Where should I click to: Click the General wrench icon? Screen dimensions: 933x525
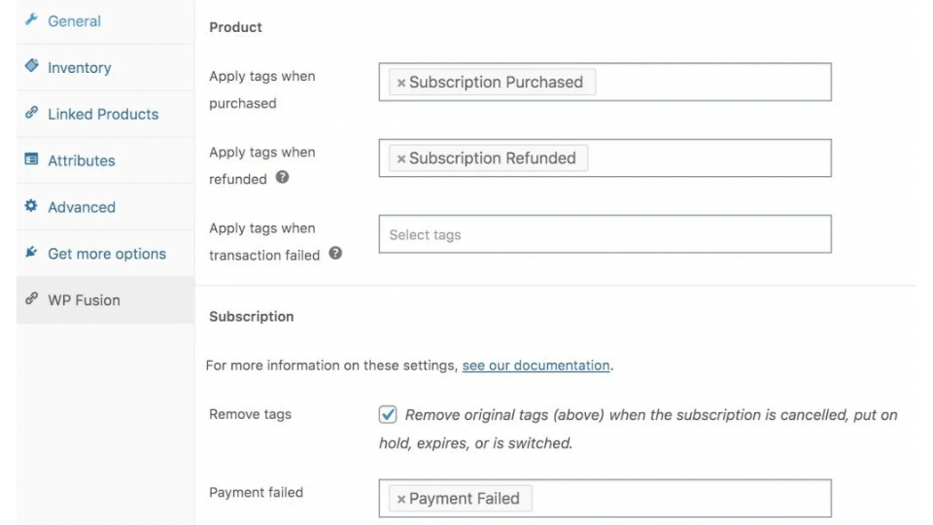[x=31, y=19]
